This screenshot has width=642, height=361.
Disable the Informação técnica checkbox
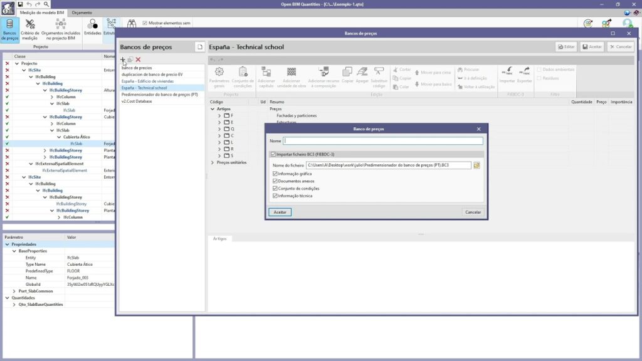click(x=275, y=196)
